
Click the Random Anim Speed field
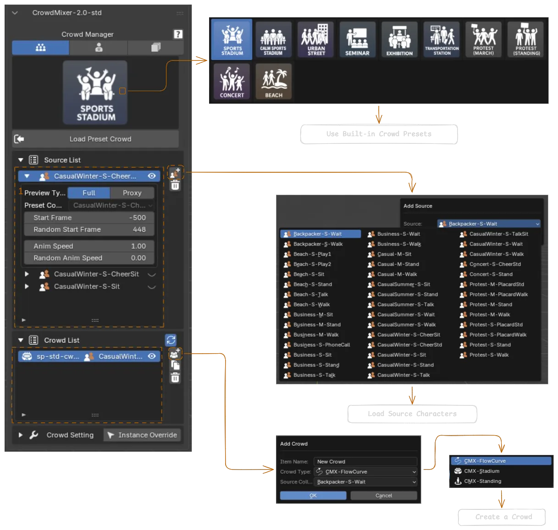coord(89,258)
